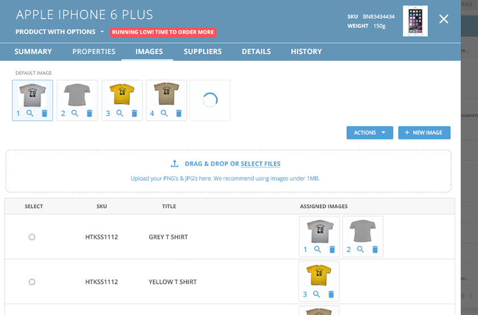Remove assigned image 1 from Grey T Shirt row

point(332,249)
